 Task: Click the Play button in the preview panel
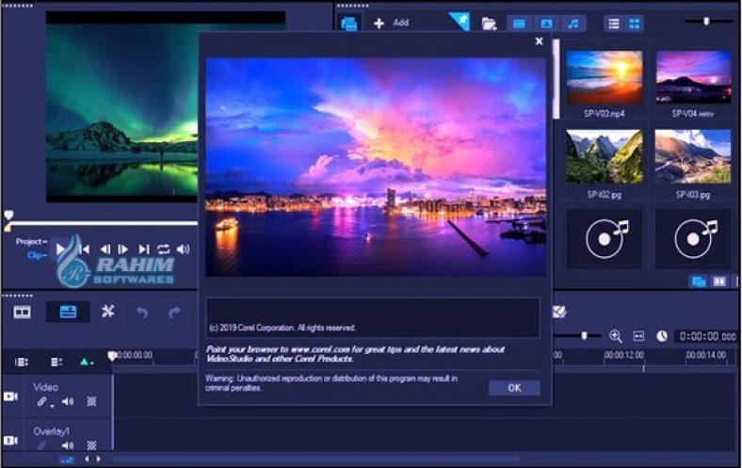(61, 249)
